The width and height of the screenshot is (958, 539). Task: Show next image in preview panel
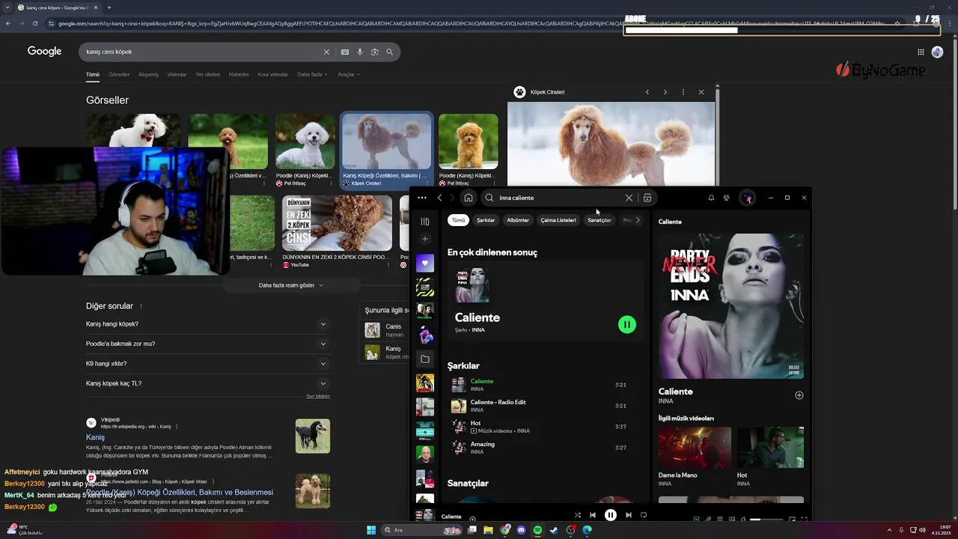665,92
